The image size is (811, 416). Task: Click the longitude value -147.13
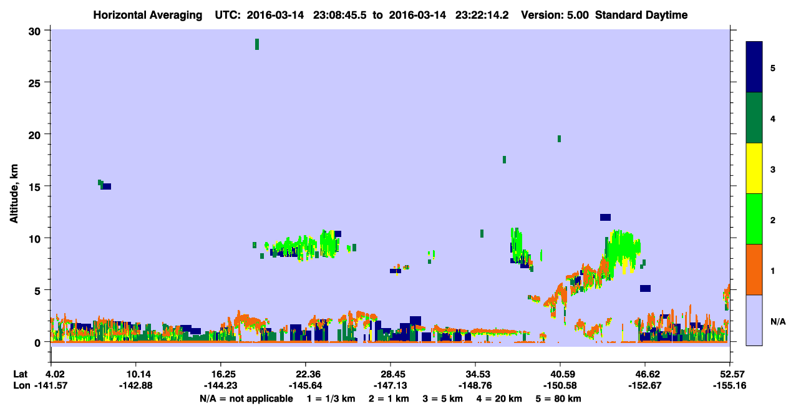(390, 385)
